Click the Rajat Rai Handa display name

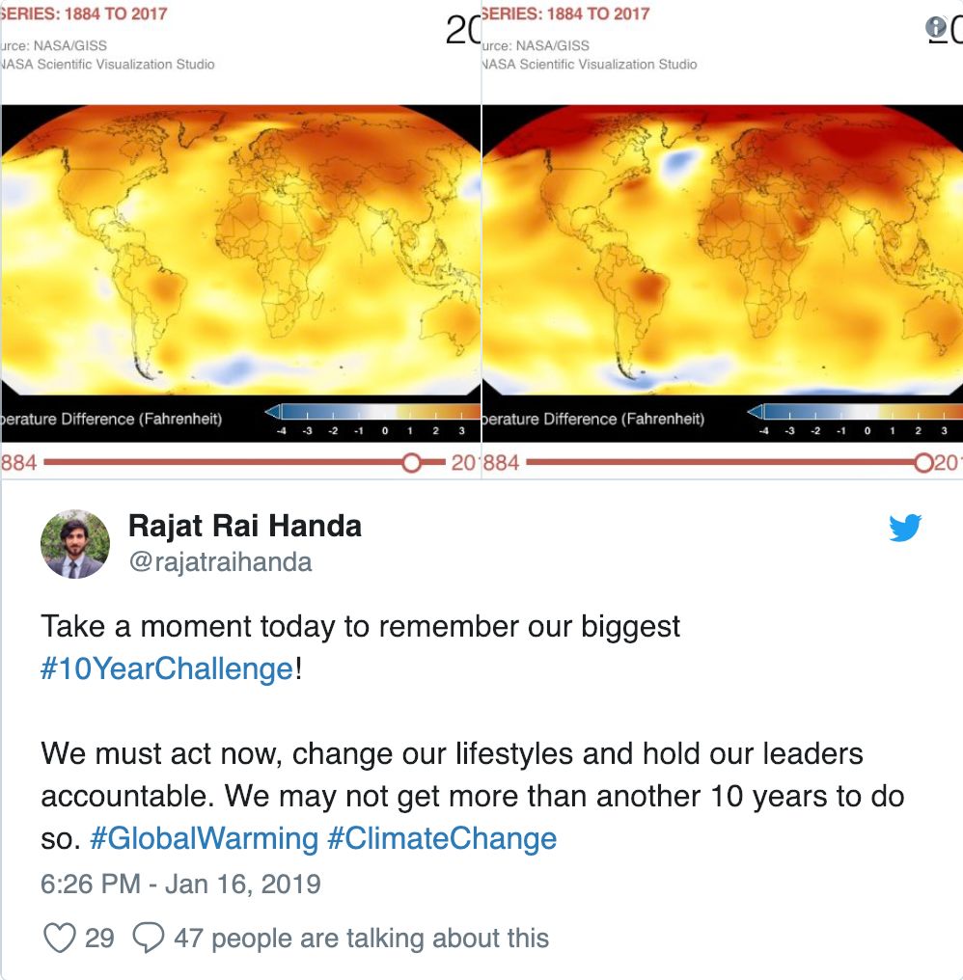pos(245,526)
